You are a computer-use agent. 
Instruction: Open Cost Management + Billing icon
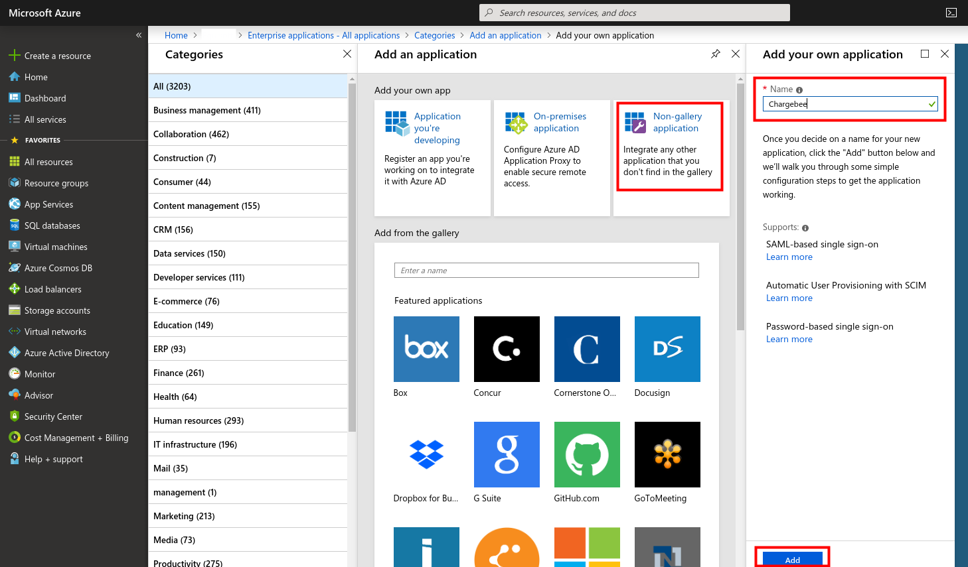(x=15, y=438)
